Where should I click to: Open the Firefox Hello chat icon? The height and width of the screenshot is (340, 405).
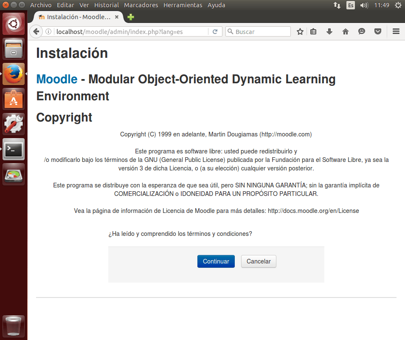coord(362,31)
